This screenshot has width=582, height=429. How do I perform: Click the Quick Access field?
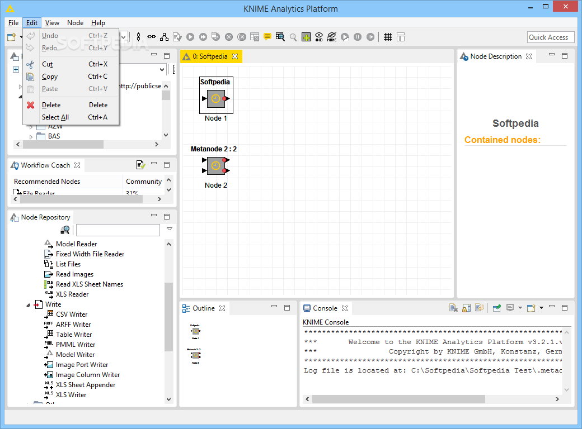click(x=551, y=37)
